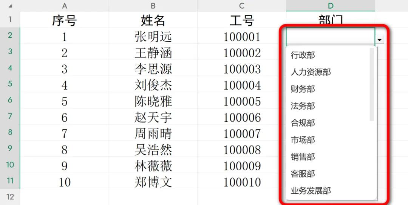This screenshot has height=205, width=408.
Task: Select row 9 header
Action: click(x=10, y=148)
